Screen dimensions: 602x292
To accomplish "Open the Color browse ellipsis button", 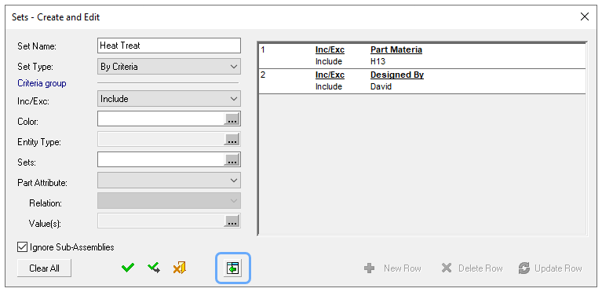I will coord(231,119).
